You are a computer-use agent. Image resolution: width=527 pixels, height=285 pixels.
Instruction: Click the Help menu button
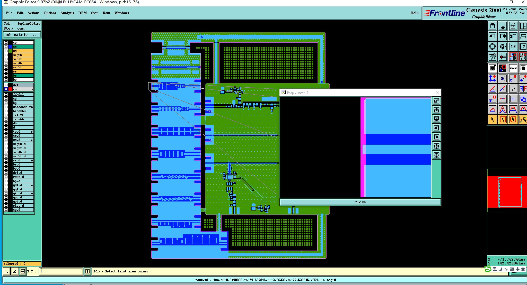(414, 13)
